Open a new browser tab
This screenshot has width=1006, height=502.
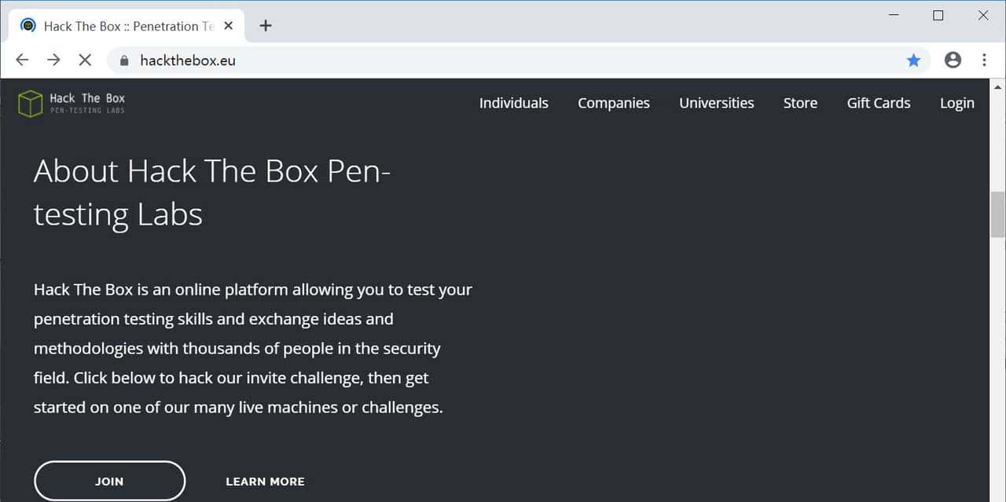pyautogui.click(x=266, y=25)
